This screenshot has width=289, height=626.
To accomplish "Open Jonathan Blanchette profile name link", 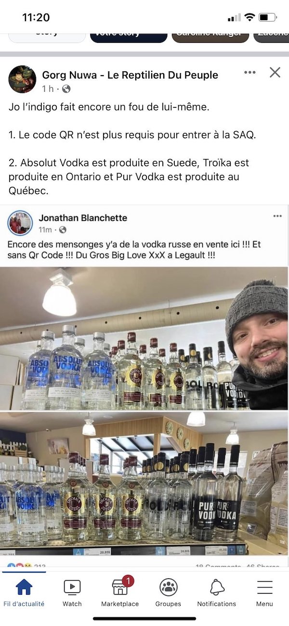I will (x=83, y=218).
